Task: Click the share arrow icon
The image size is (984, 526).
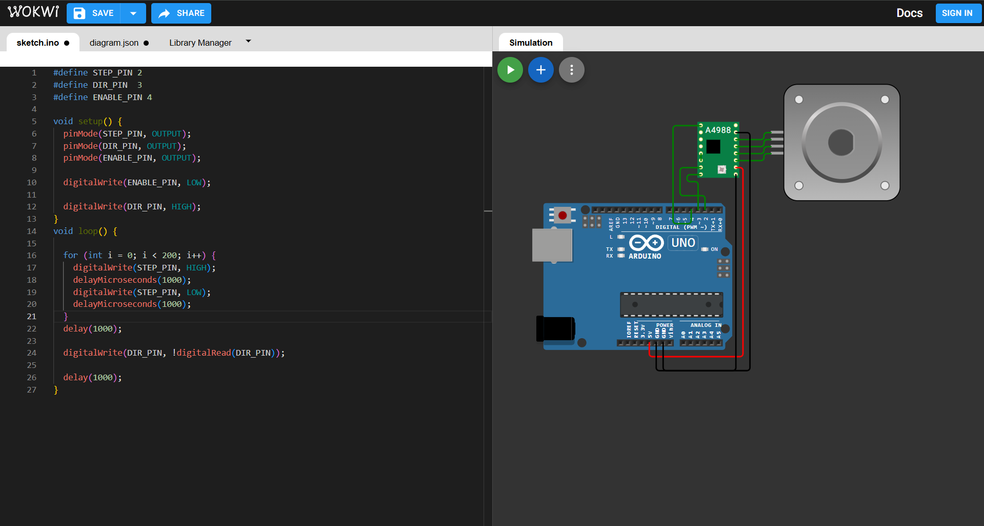Action: click(x=164, y=14)
